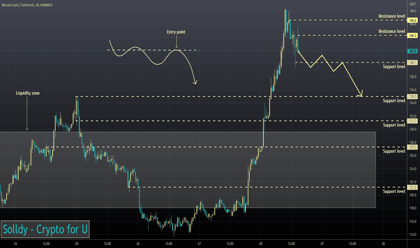This screenshot has width=420, height=248.
Task: Click the 122.0 value on the price scale
Action: pyautogui.click(x=413, y=182)
